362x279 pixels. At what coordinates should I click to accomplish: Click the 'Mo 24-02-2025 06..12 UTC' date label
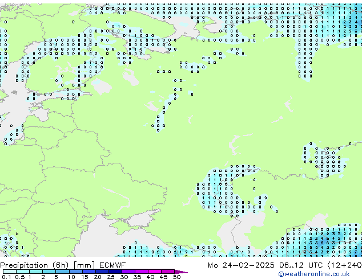tap(266, 265)
